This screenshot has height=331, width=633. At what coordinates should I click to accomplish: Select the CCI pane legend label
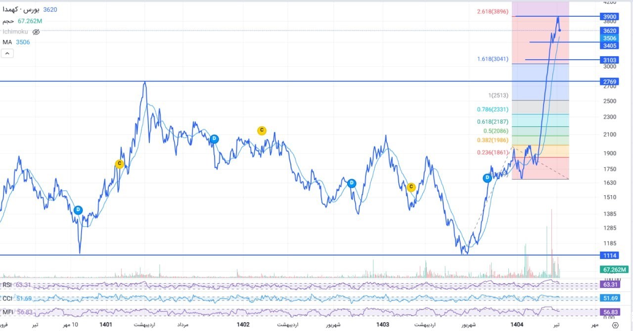point(7,298)
